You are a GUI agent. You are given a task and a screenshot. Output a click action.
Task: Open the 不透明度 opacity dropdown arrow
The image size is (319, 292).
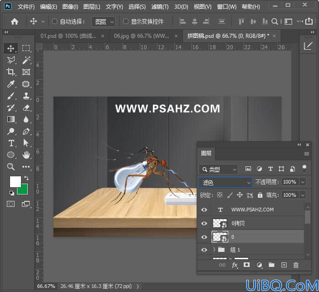[303, 182]
